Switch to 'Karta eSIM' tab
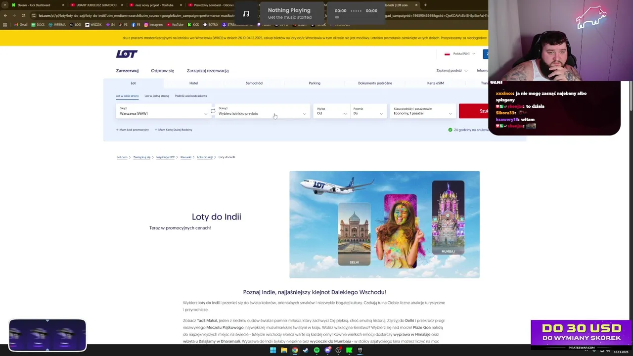This screenshot has width=633, height=356. (x=435, y=83)
